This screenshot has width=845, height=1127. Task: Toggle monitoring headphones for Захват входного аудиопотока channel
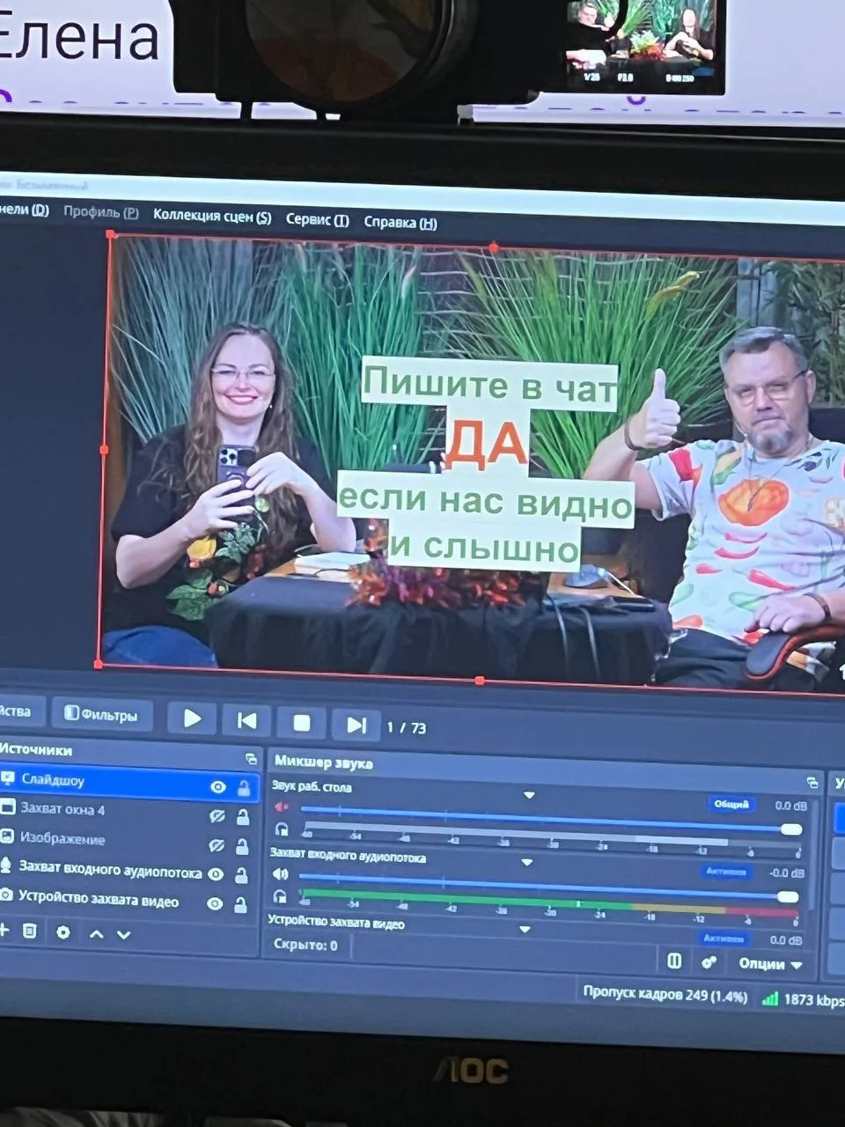click(280, 896)
